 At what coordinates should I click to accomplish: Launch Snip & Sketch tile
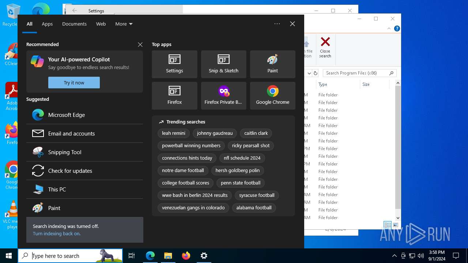click(223, 64)
